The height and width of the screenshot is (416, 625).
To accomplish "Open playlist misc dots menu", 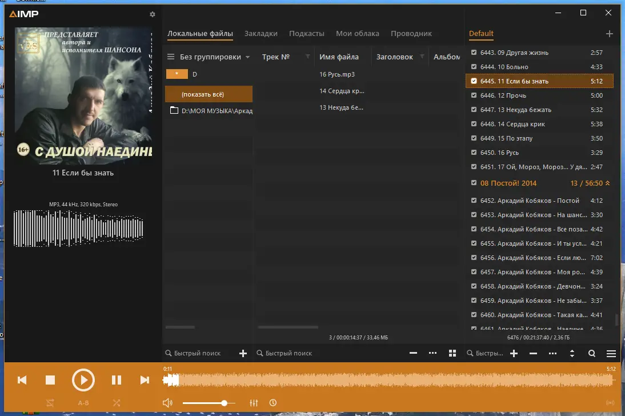I will pos(553,353).
